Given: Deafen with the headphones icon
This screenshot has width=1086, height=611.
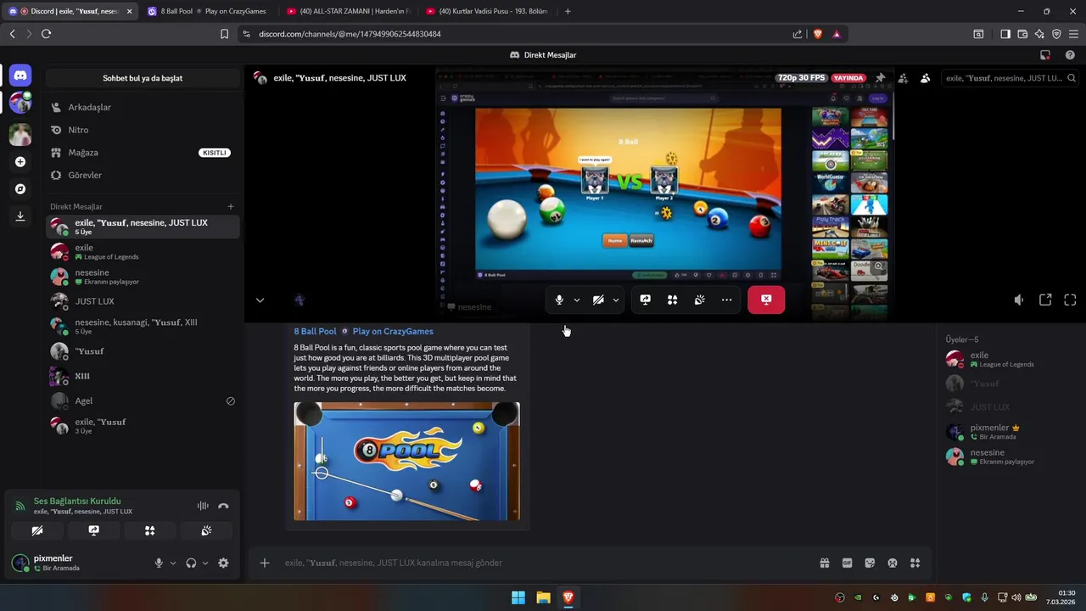Looking at the screenshot, I should [191, 563].
